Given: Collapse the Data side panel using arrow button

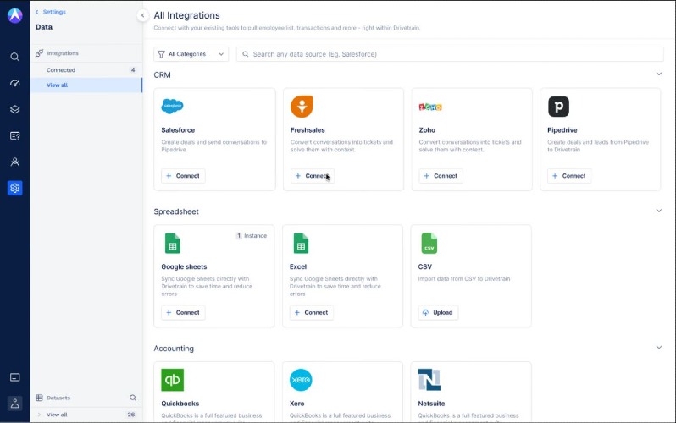Looking at the screenshot, I should 142,15.
